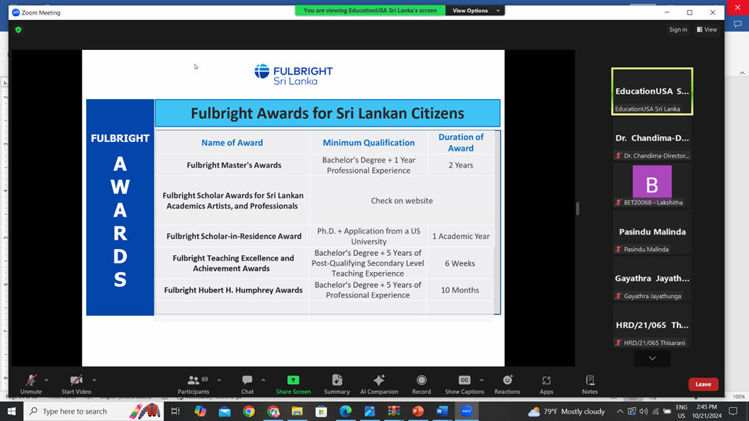Open the View layout menu
This screenshot has width=749, height=421.
pyautogui.click(x=707, y=30)
